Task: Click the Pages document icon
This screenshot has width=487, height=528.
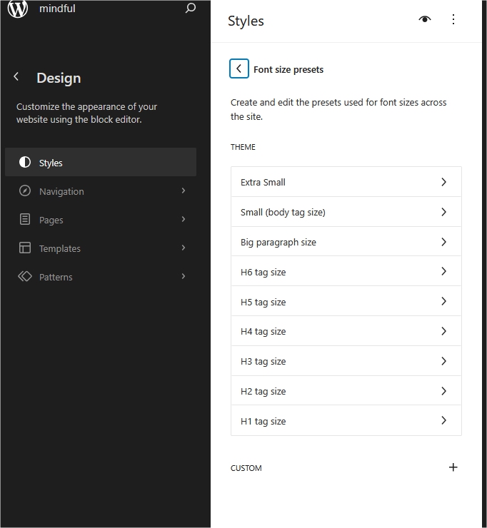Action: [25, 220]
